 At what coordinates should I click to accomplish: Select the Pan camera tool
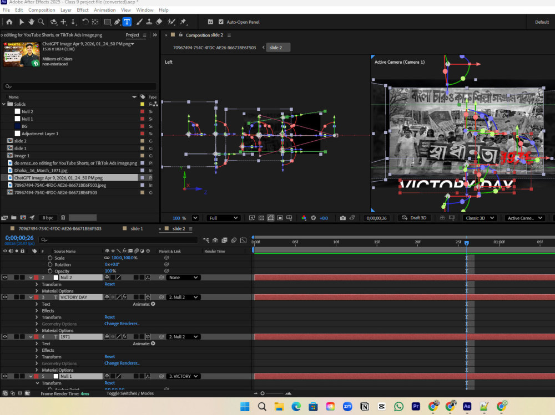[64, 22]
